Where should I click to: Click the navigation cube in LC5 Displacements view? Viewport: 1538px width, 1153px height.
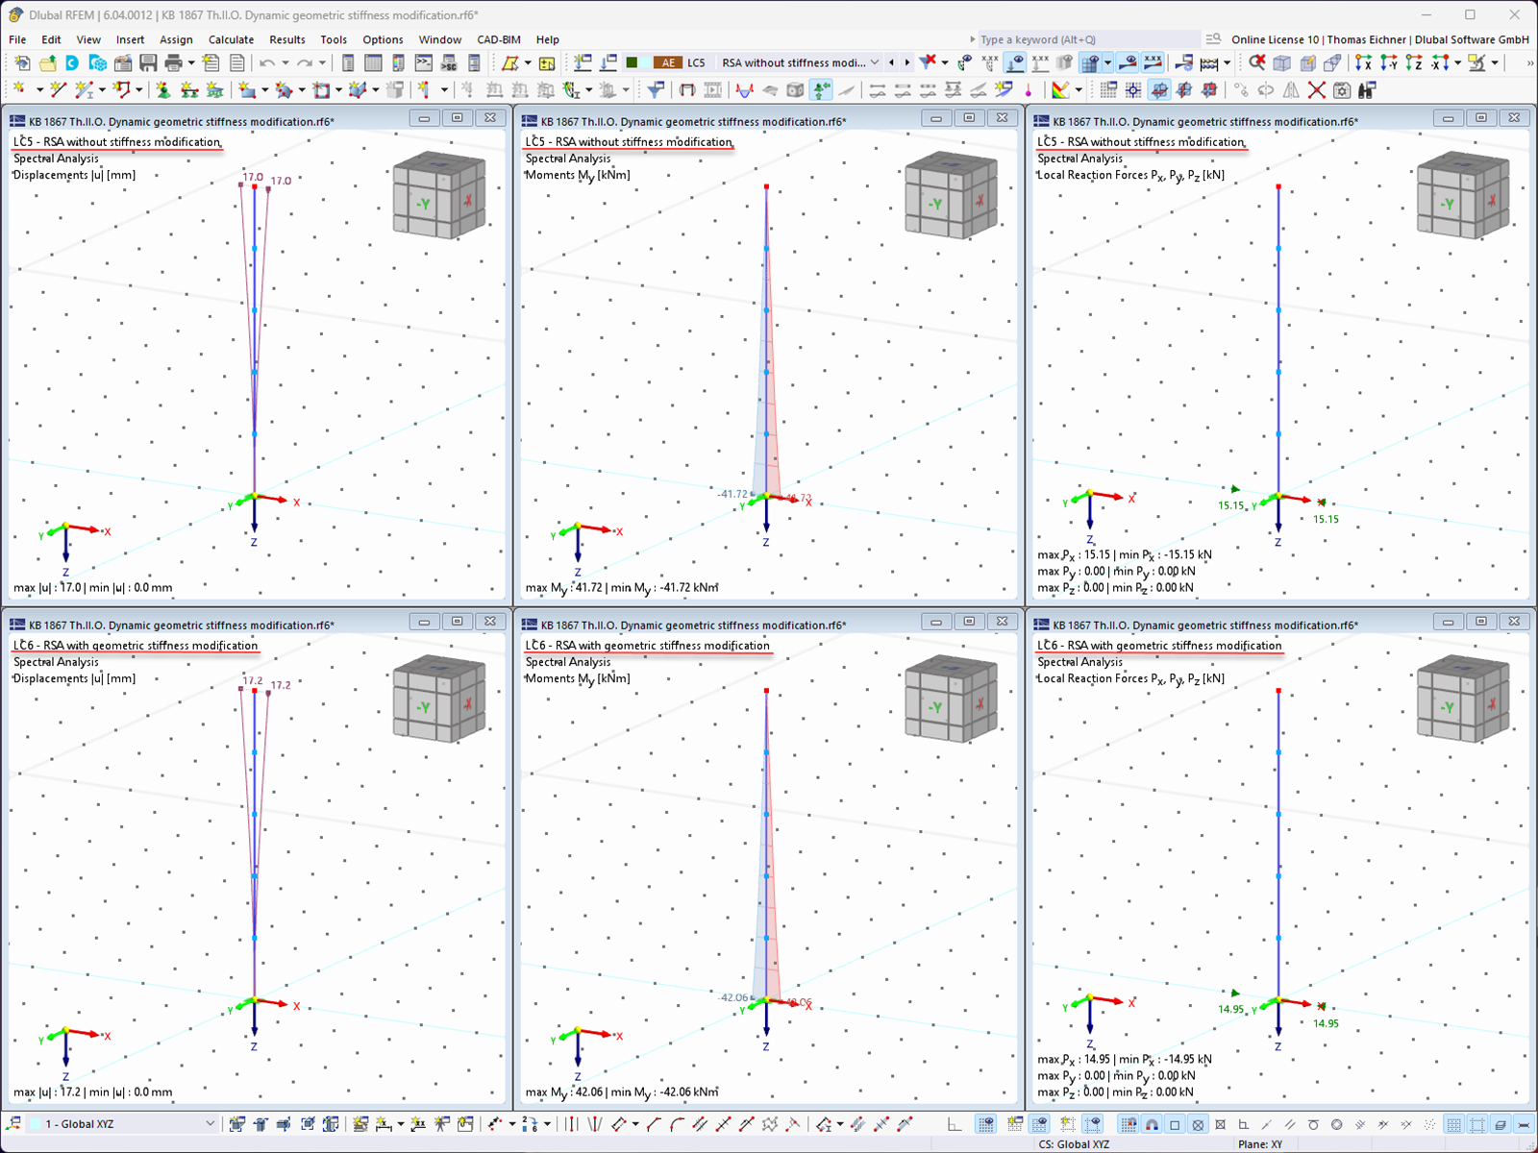(439, 196)
